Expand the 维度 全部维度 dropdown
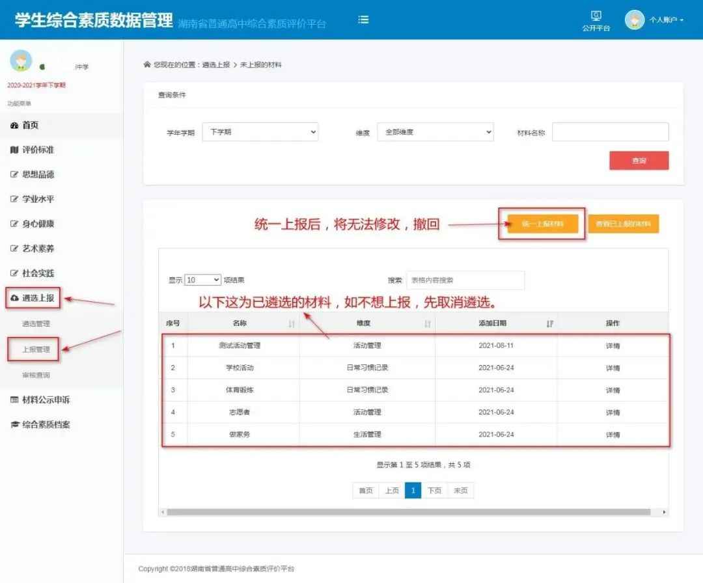The image size is (703, 583). pos(435,132)
